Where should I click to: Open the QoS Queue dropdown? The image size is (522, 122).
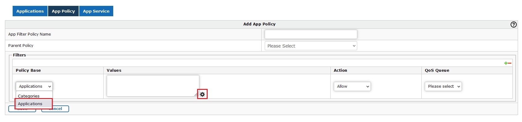coord(443,86)
